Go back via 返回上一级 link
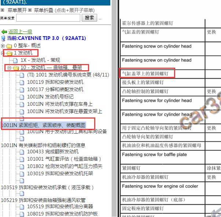221x217 pixels. pos(20,31)
